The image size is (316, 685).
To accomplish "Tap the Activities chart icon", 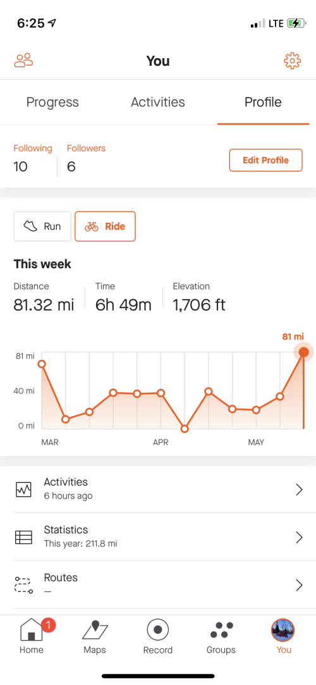I will (23, 490).
